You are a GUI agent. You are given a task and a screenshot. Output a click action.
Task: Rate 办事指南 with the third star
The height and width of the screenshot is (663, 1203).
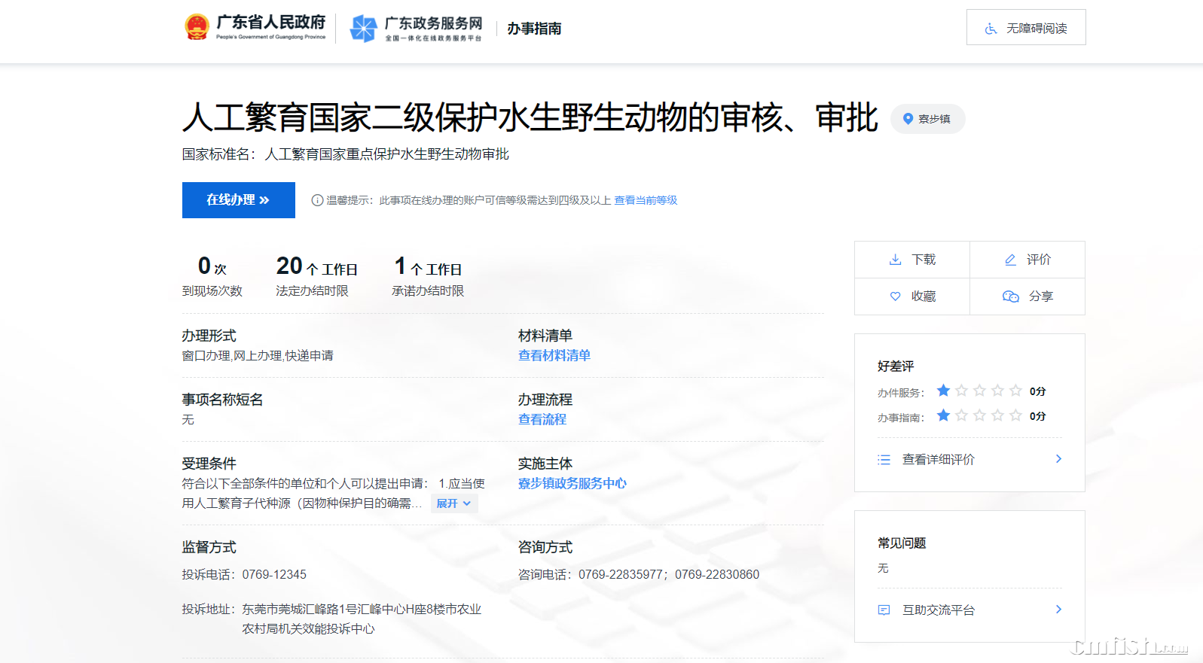[x=979, y=415]
